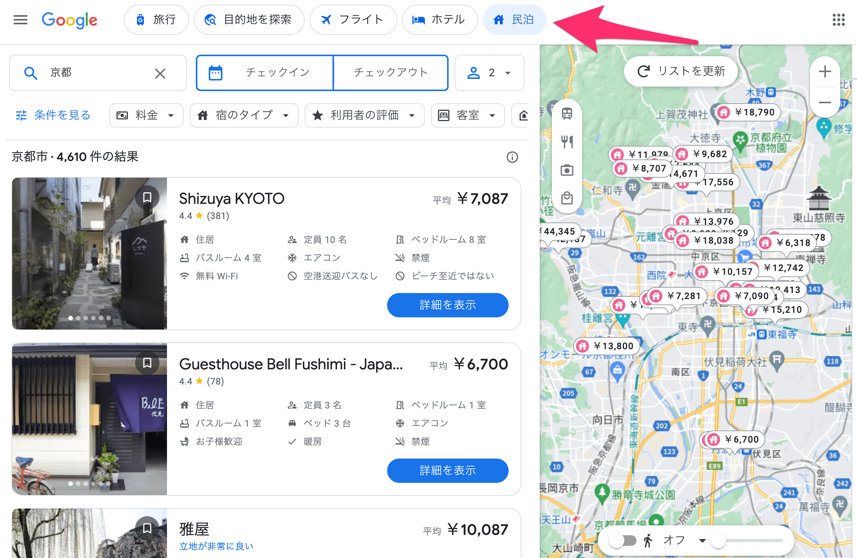Screen dimensions: 857x558
Task: Select the ¥7,281 map price pin
Action: [677, 296]
